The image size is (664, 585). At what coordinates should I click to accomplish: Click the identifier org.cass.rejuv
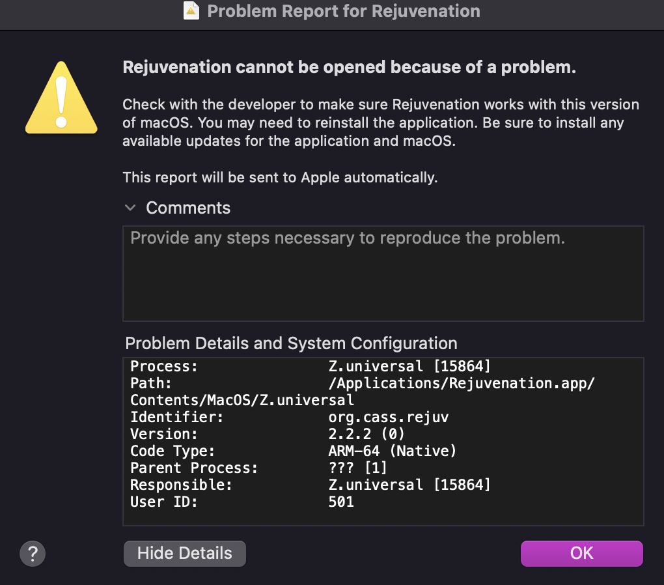click(x=389, y=417)
